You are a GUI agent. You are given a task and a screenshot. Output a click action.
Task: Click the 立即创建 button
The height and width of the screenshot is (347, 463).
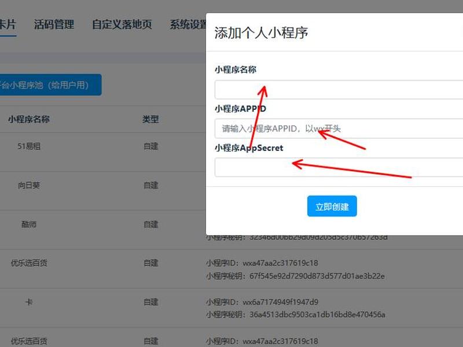pyautogui.click(x=332, y=206)
